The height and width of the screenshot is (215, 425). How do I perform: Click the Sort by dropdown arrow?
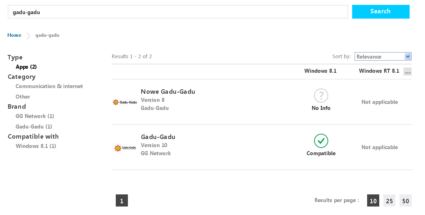point(408,56)
